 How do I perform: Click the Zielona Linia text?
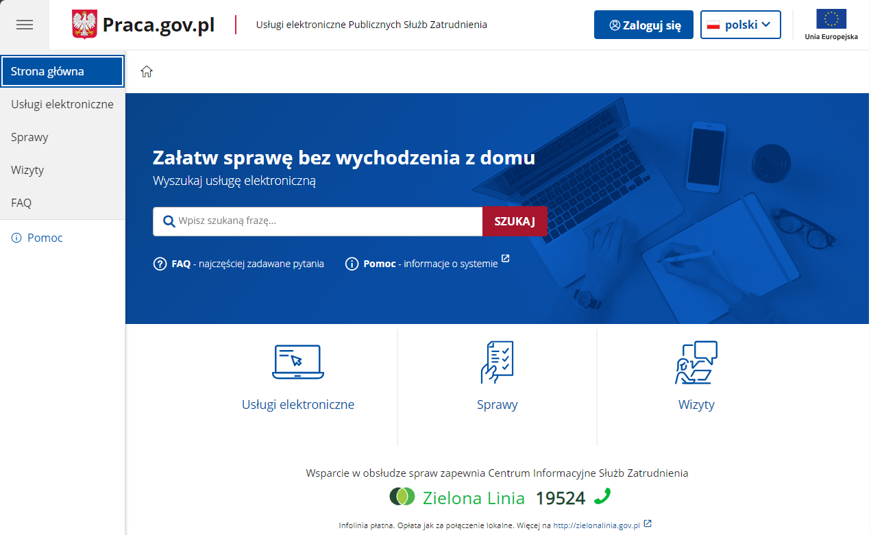click(x=474, y=498)
